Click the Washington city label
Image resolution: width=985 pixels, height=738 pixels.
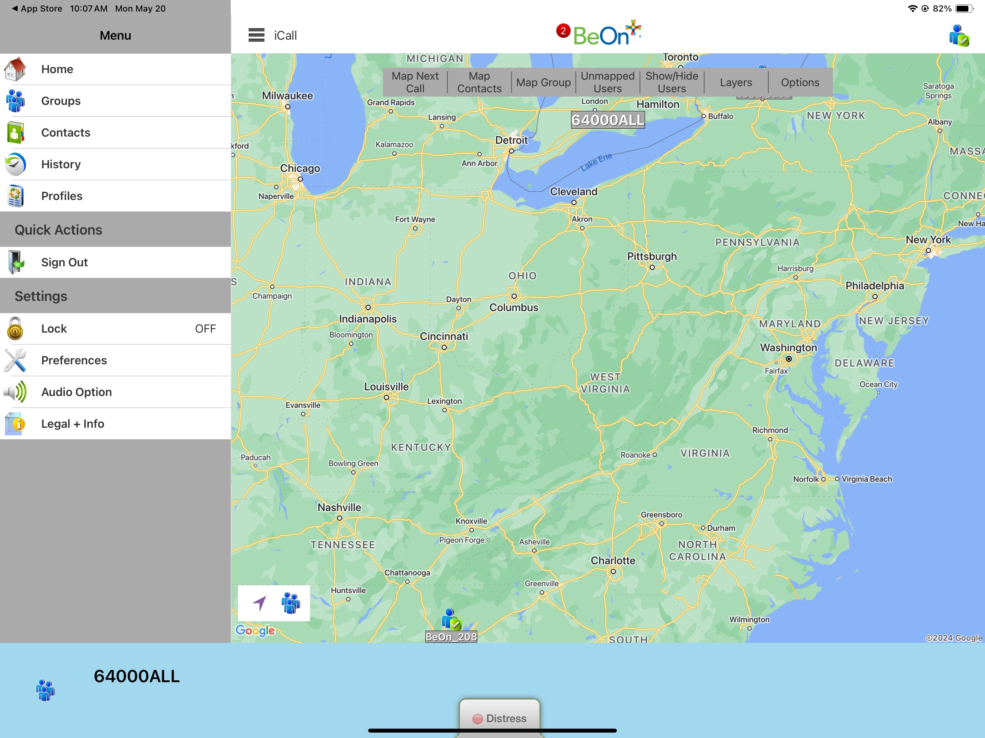pos(789,348)
